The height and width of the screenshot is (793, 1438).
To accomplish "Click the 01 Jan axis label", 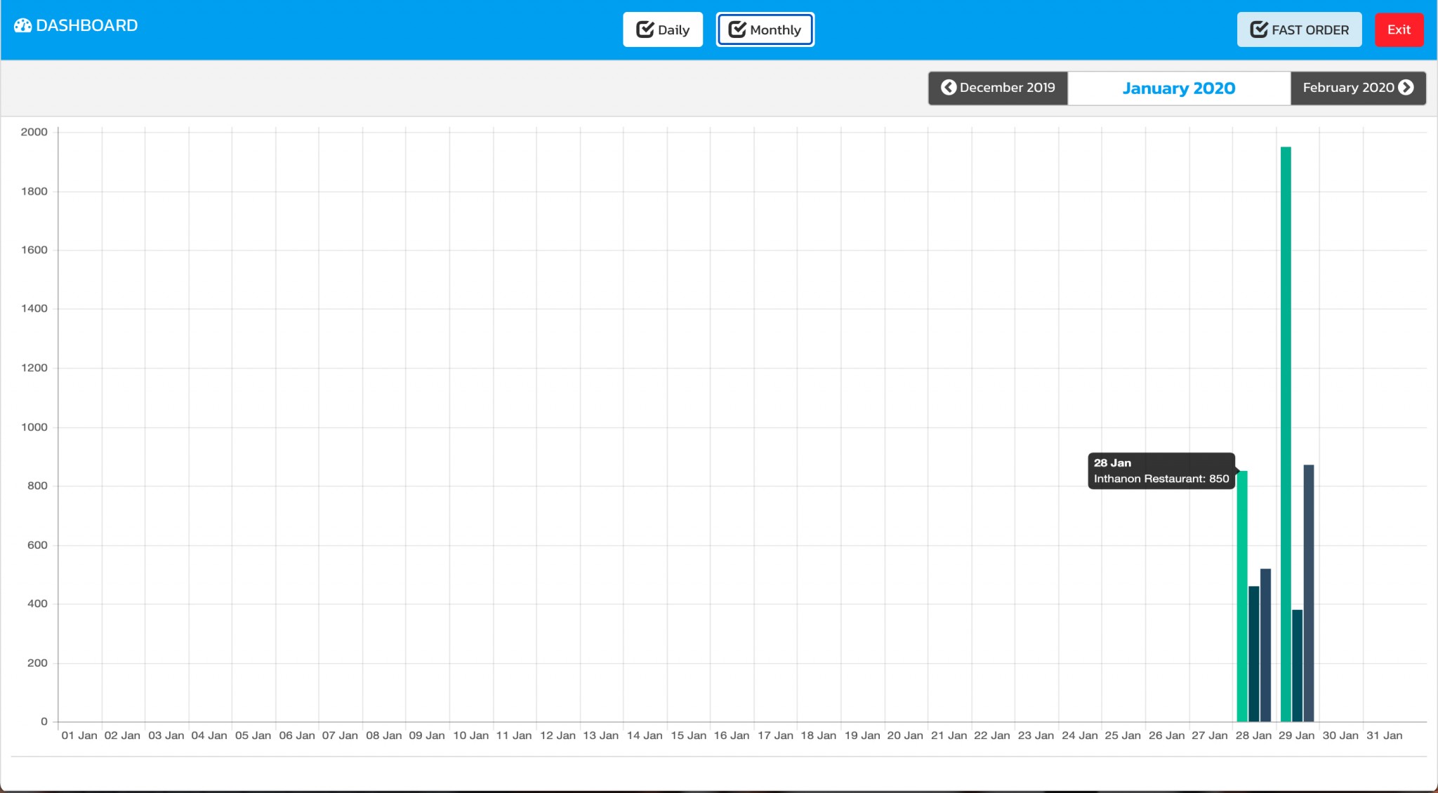I will tap(79, 735).
